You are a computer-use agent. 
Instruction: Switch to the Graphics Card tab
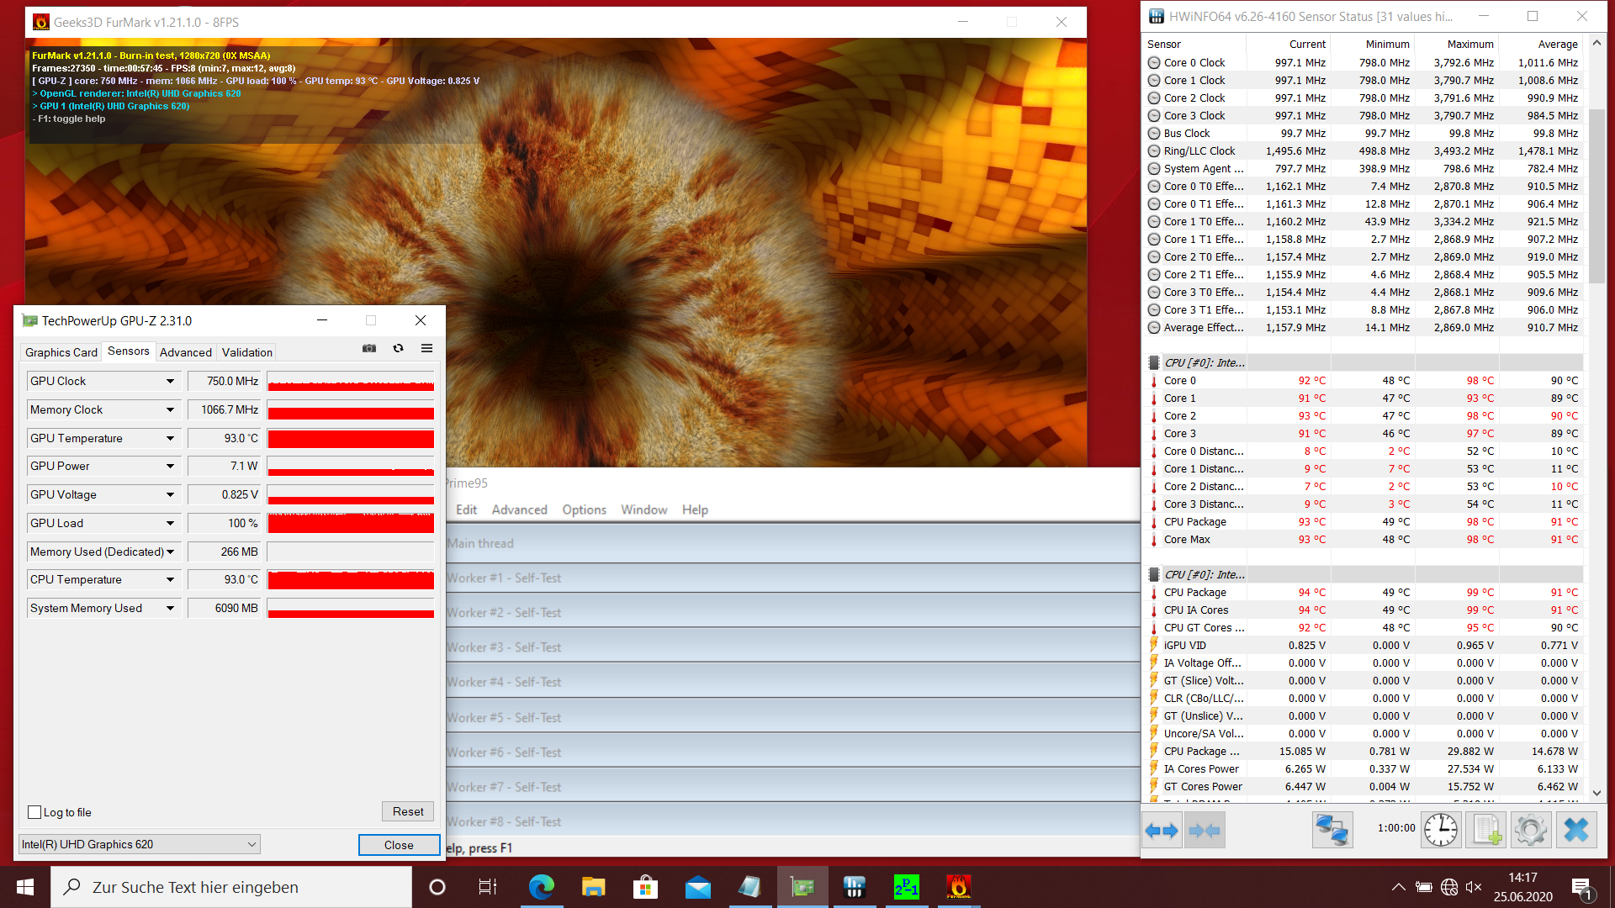[61, 352]
